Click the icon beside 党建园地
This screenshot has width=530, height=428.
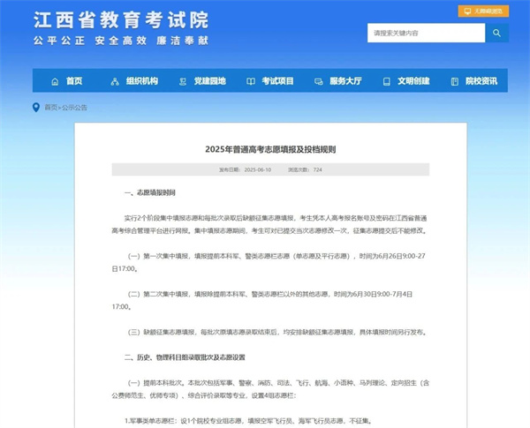pos(183,81)
